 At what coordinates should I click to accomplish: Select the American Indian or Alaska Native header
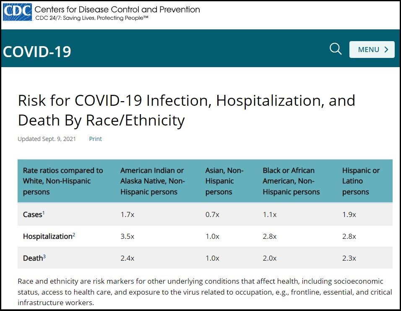coord(152,181)
